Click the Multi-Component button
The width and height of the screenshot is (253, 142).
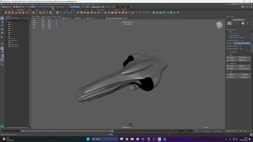238,20
